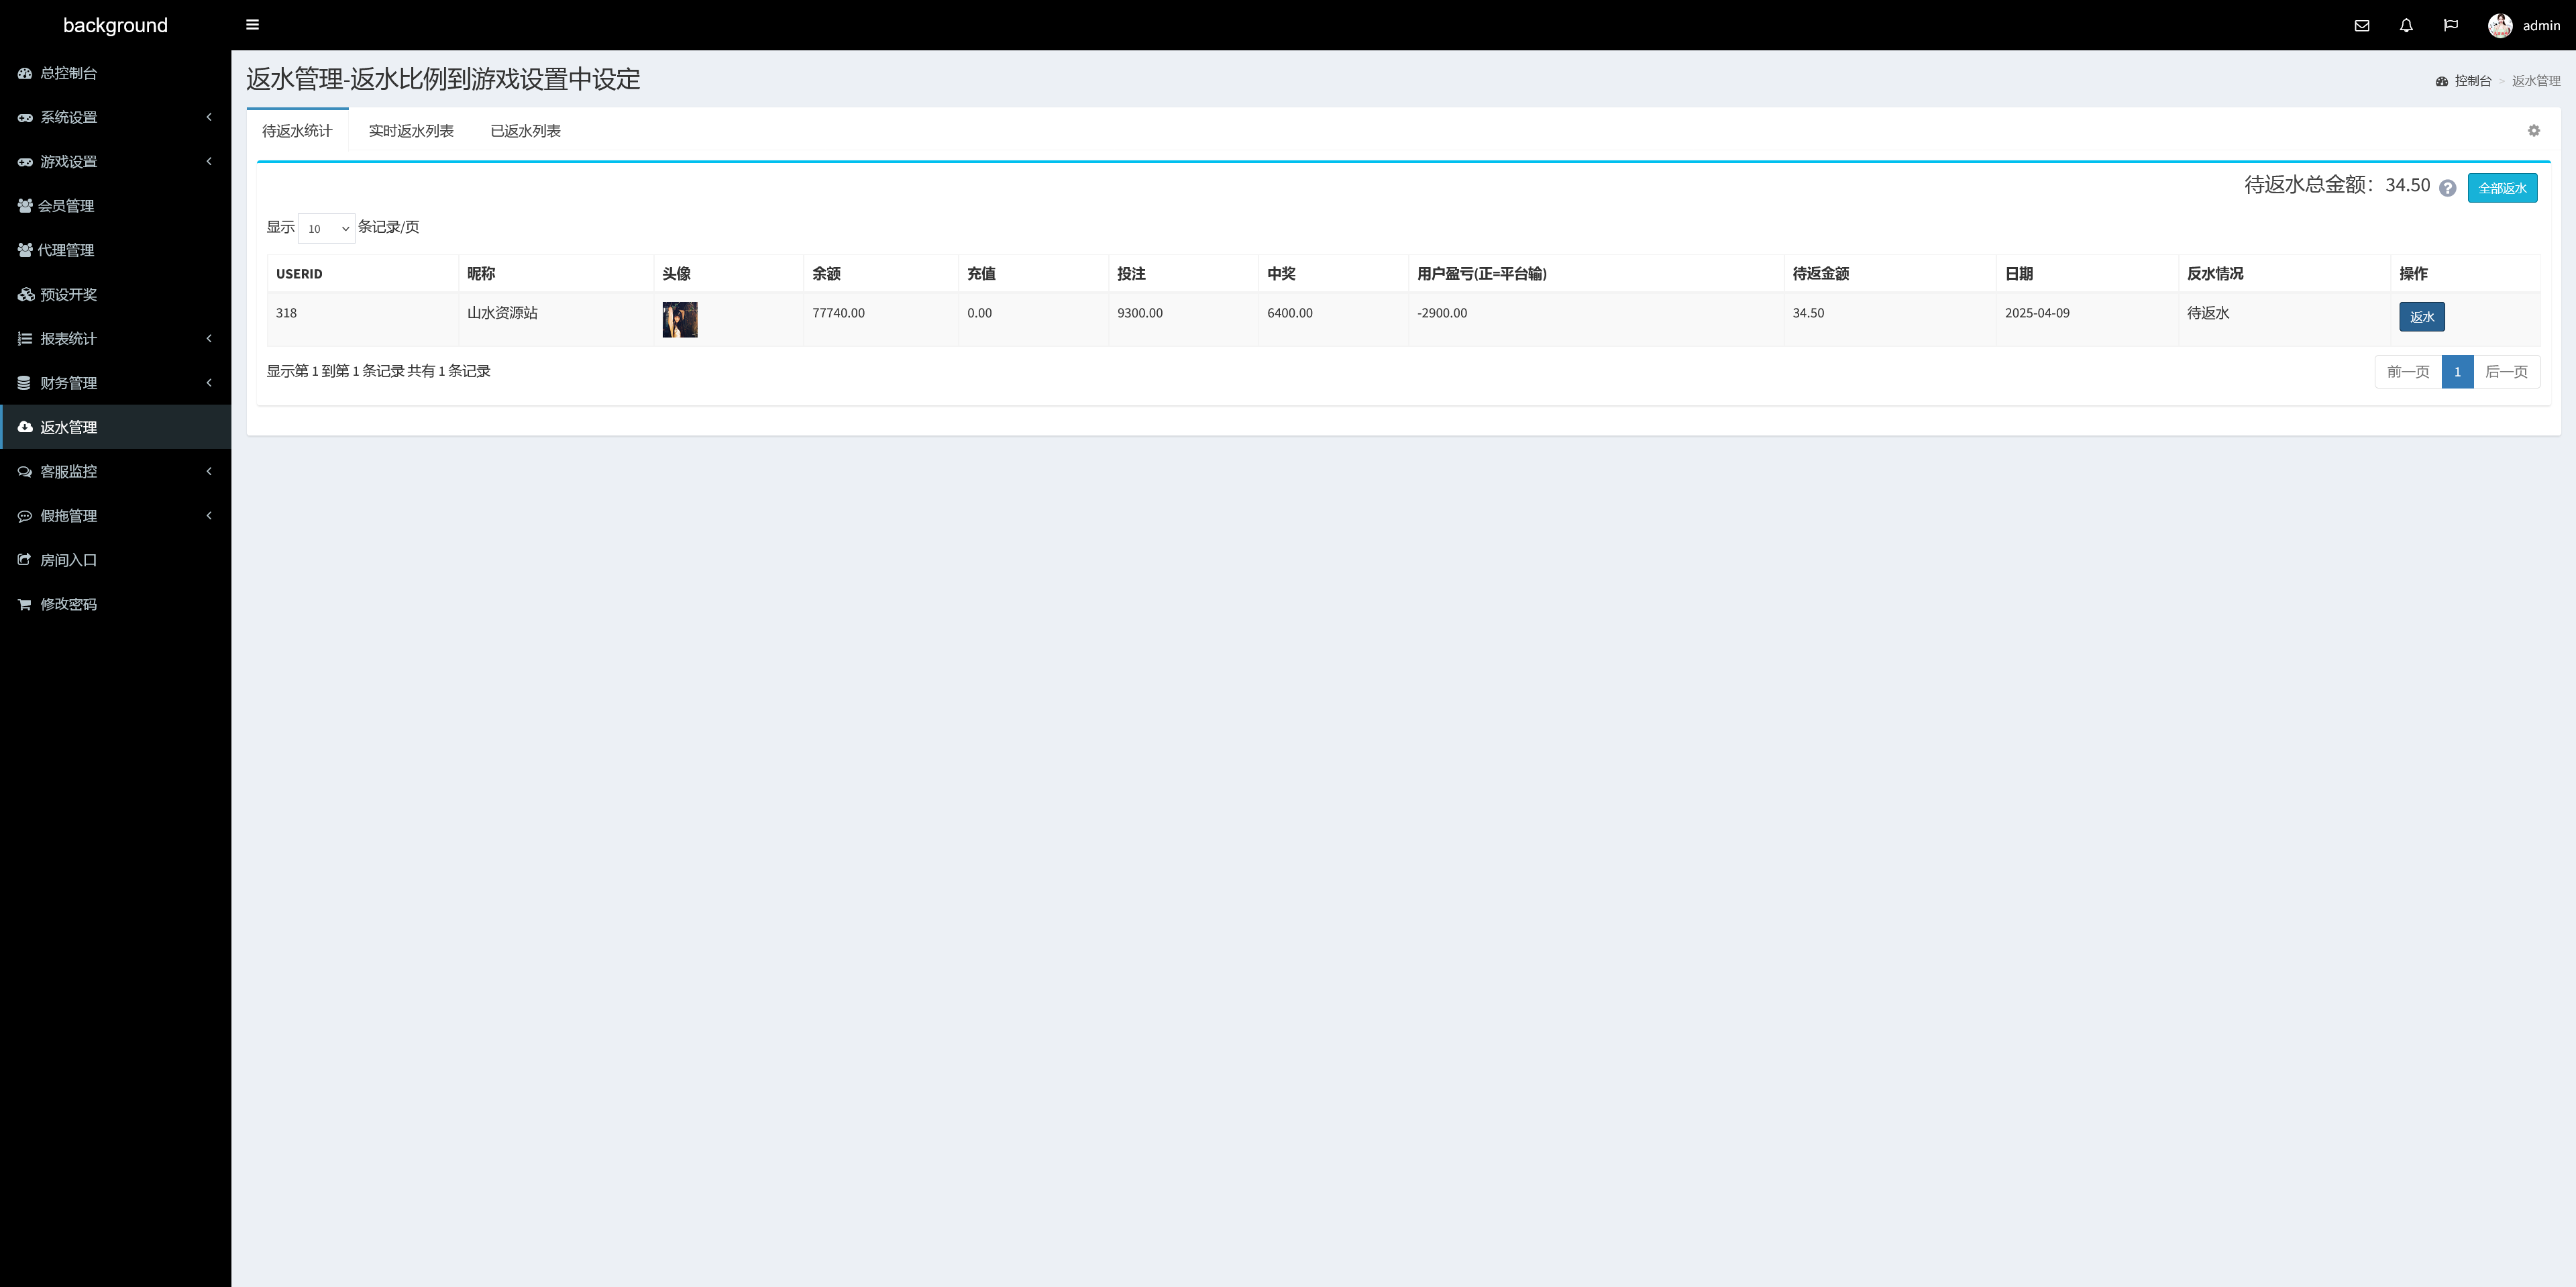Image resolution: width=2576 pixels, height=1287 pixels.
Task: Expand the 系统设置 sidebar menu
Action: point(115,117)
